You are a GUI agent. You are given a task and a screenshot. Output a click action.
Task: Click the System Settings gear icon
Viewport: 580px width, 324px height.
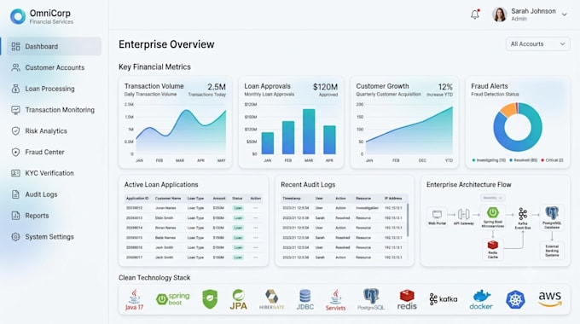pyautogui.click(x=15, y=237)
